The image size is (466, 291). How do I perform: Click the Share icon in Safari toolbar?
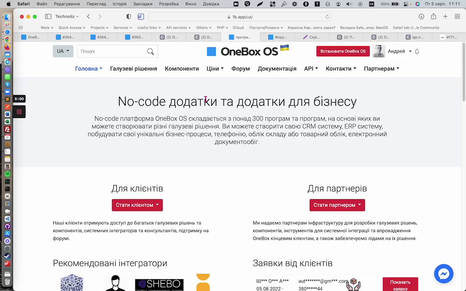coord(434,16)
